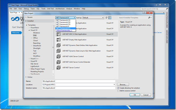Open the Sort by Default dropdown

coord(93,18)
